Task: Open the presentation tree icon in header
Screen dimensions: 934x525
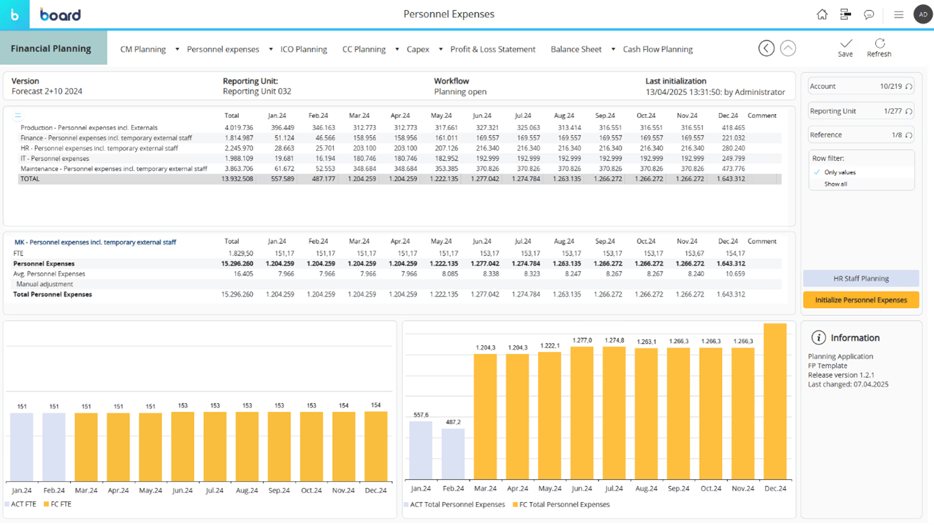Action: [845, 14]
